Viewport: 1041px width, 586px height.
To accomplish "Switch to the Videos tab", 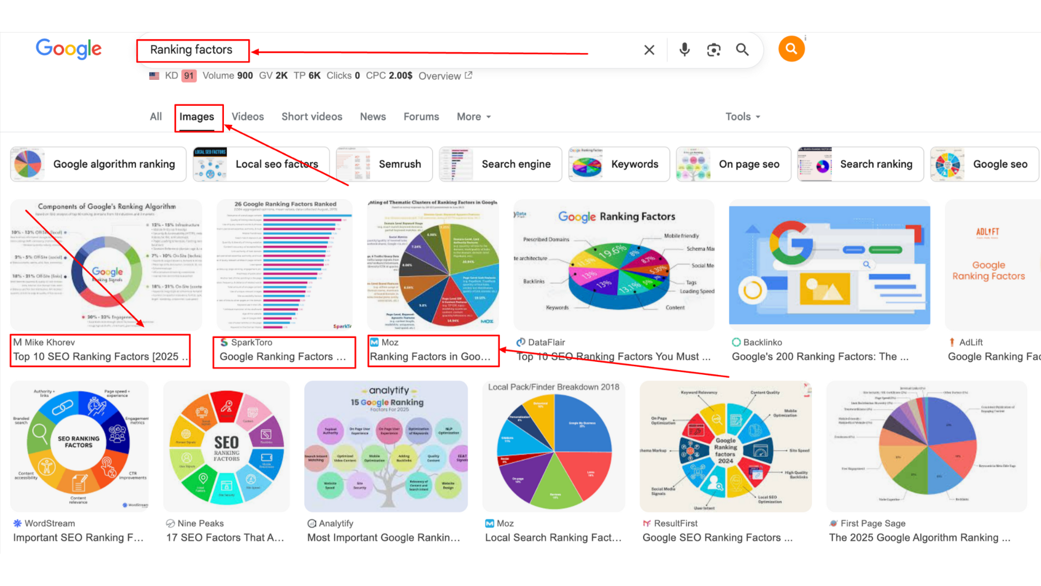I will (247, 116).
